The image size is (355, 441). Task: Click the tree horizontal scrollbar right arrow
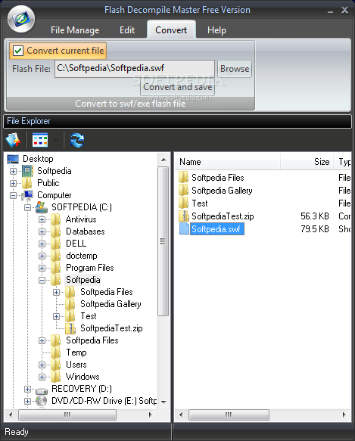(x=151, y=415)
